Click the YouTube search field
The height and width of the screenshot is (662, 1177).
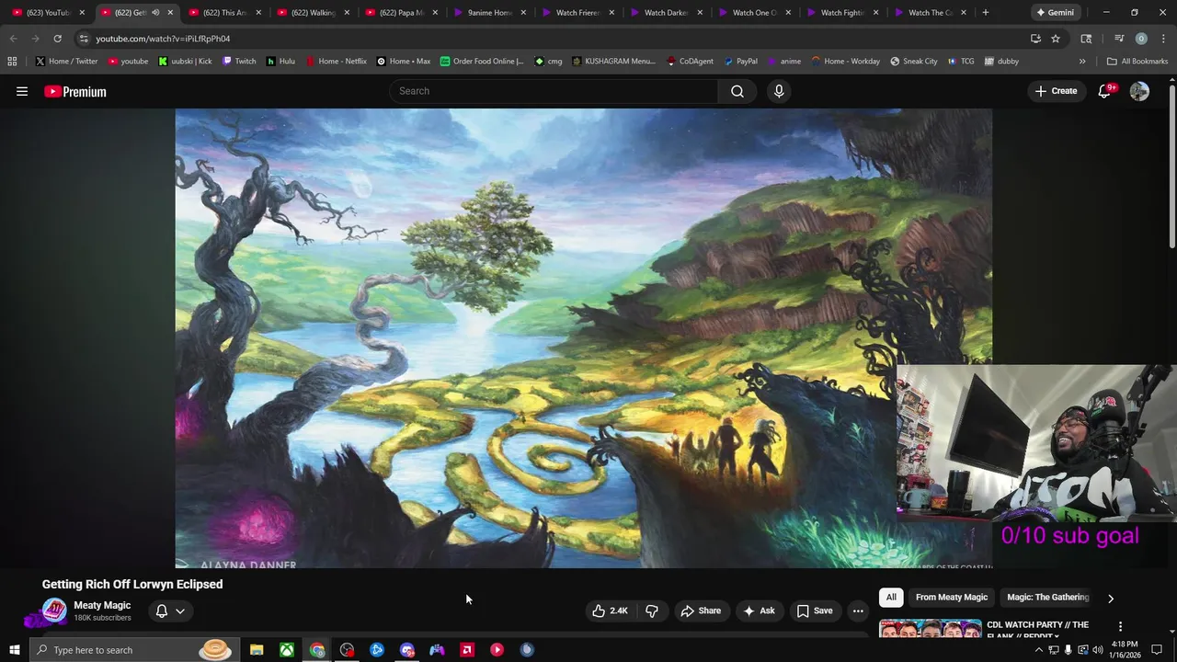point(554,91)
